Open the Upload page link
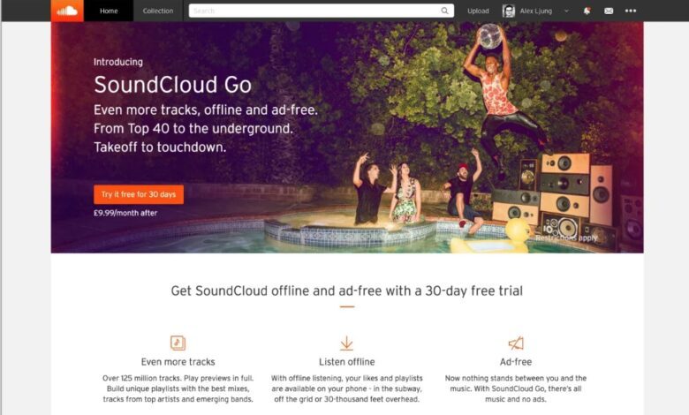 [x=478, y=11]
